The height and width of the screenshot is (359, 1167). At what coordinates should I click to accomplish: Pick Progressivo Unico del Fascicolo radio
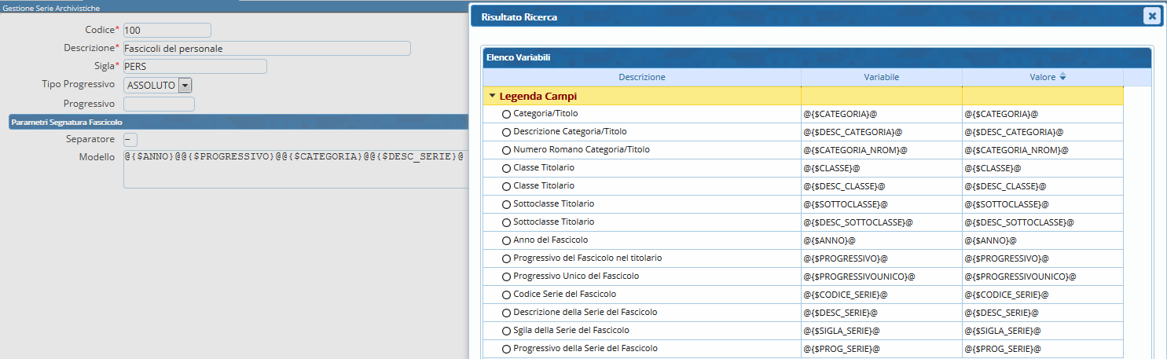pos(506,277)
